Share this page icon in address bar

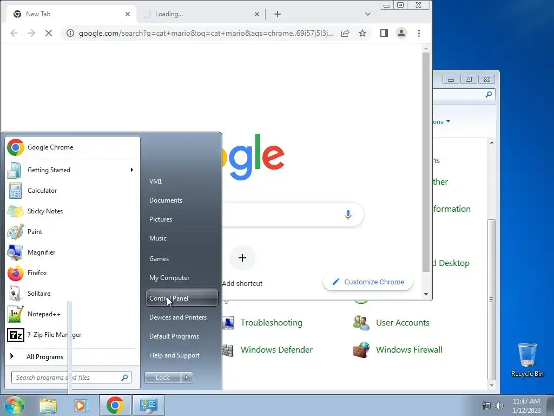coord(345,33)
